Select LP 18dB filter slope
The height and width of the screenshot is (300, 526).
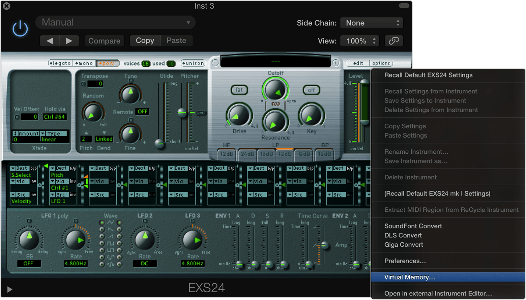click(x=266, y=154)
